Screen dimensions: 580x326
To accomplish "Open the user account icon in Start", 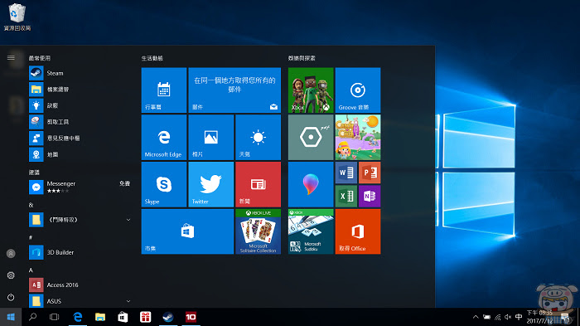I will tap(11, 253).
